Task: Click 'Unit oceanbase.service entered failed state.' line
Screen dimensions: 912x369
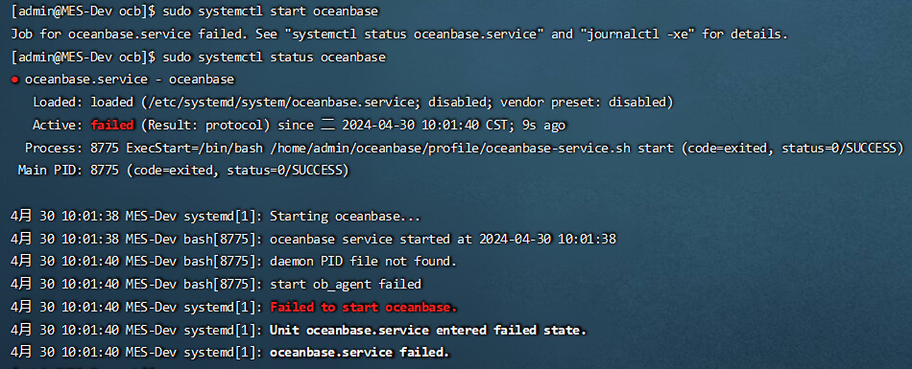Action: tap(429, 330)
